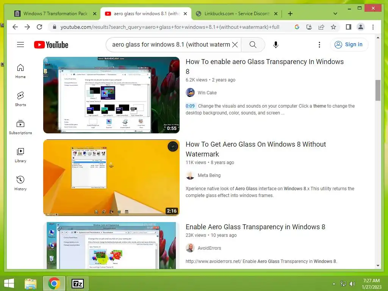Image resolution: width=388 pixels, height=291 pixels.
Task: Open thumbnail of enable aero Glass Transparency video
Action: click(111, 95)
